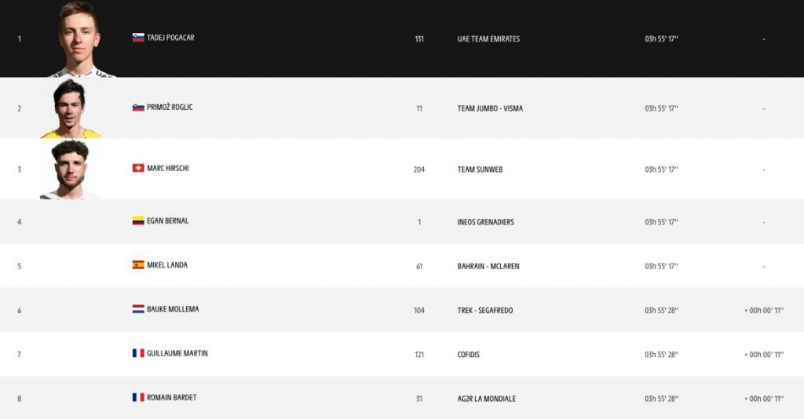Open the Egan Bernal rider link
The image size is (804, 419).
[167, 221]
